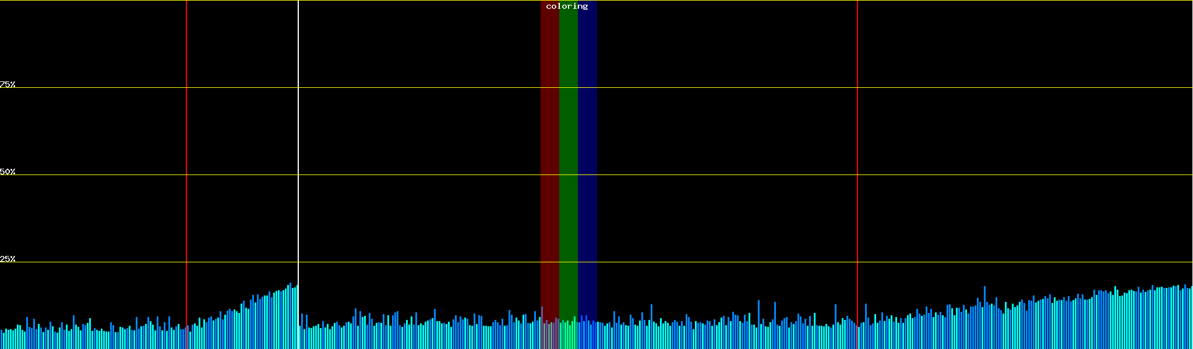
Task: Click the 50% axis label
Action: (x=8, y=172)
